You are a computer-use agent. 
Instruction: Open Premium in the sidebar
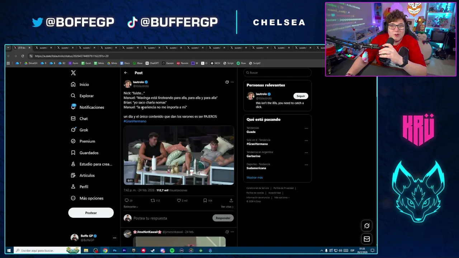tap(83, 141)
